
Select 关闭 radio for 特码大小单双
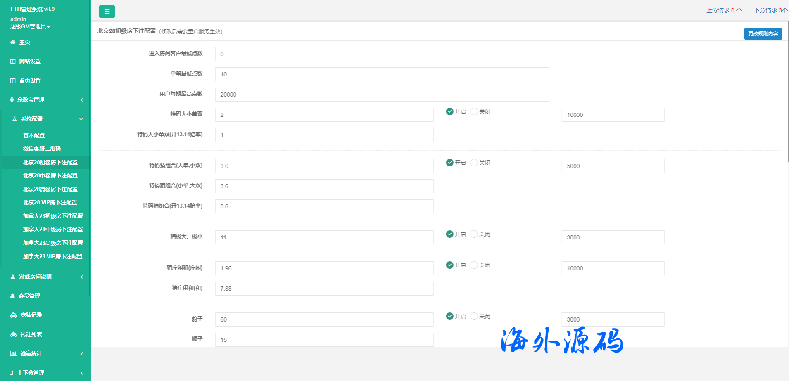point(474,111)
